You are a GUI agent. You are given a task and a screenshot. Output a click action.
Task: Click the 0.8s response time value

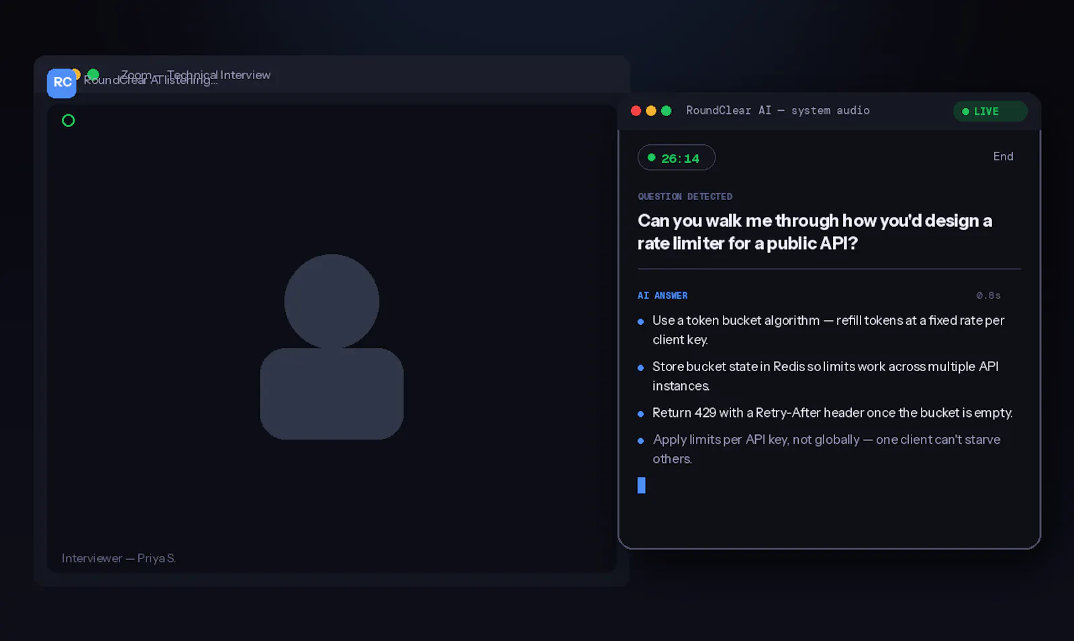(988, 295)
